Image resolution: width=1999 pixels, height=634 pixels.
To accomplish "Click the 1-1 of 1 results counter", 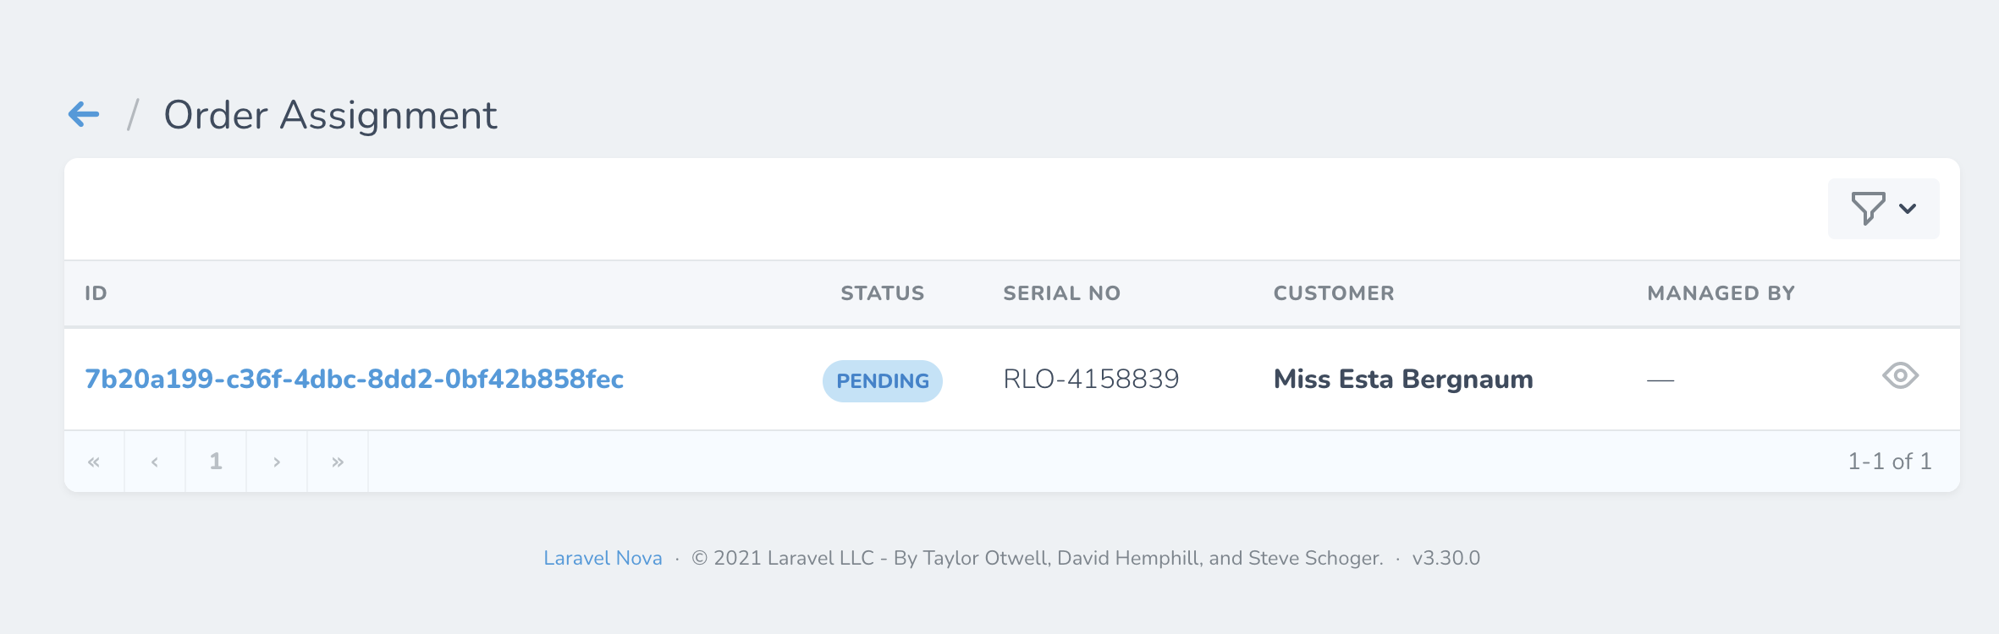I will (x=1890, y=461).
